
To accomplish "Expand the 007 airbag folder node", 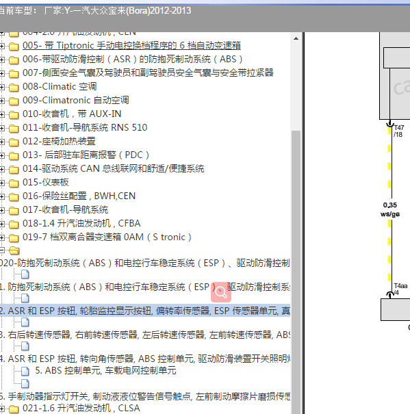I will point(2,73).
